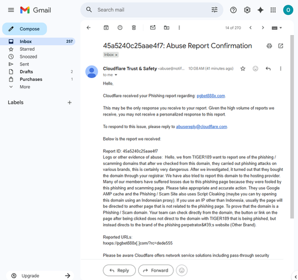Reply using the header arrow icon
This screenshot has height=280, width=298.
pyautogui.click(x=268, y=69)
